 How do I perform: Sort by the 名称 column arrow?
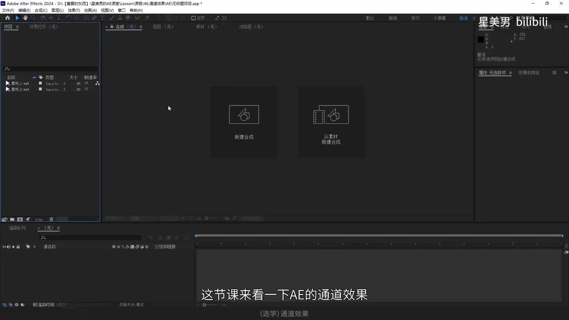click(x=34, y=77)
